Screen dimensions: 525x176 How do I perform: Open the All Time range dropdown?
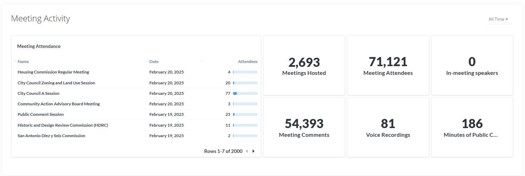498,19
